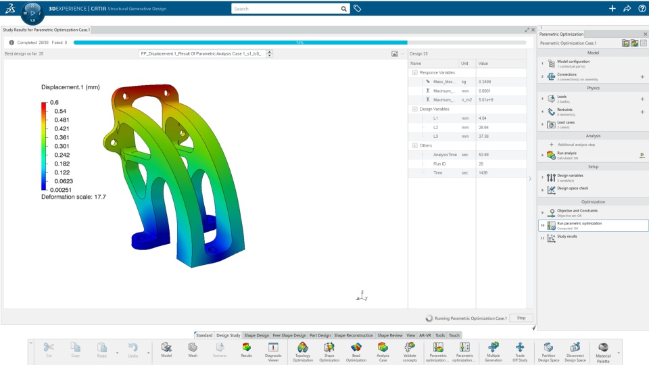Expand the Study Results panel to full view
649x365 pixels.
527,30
